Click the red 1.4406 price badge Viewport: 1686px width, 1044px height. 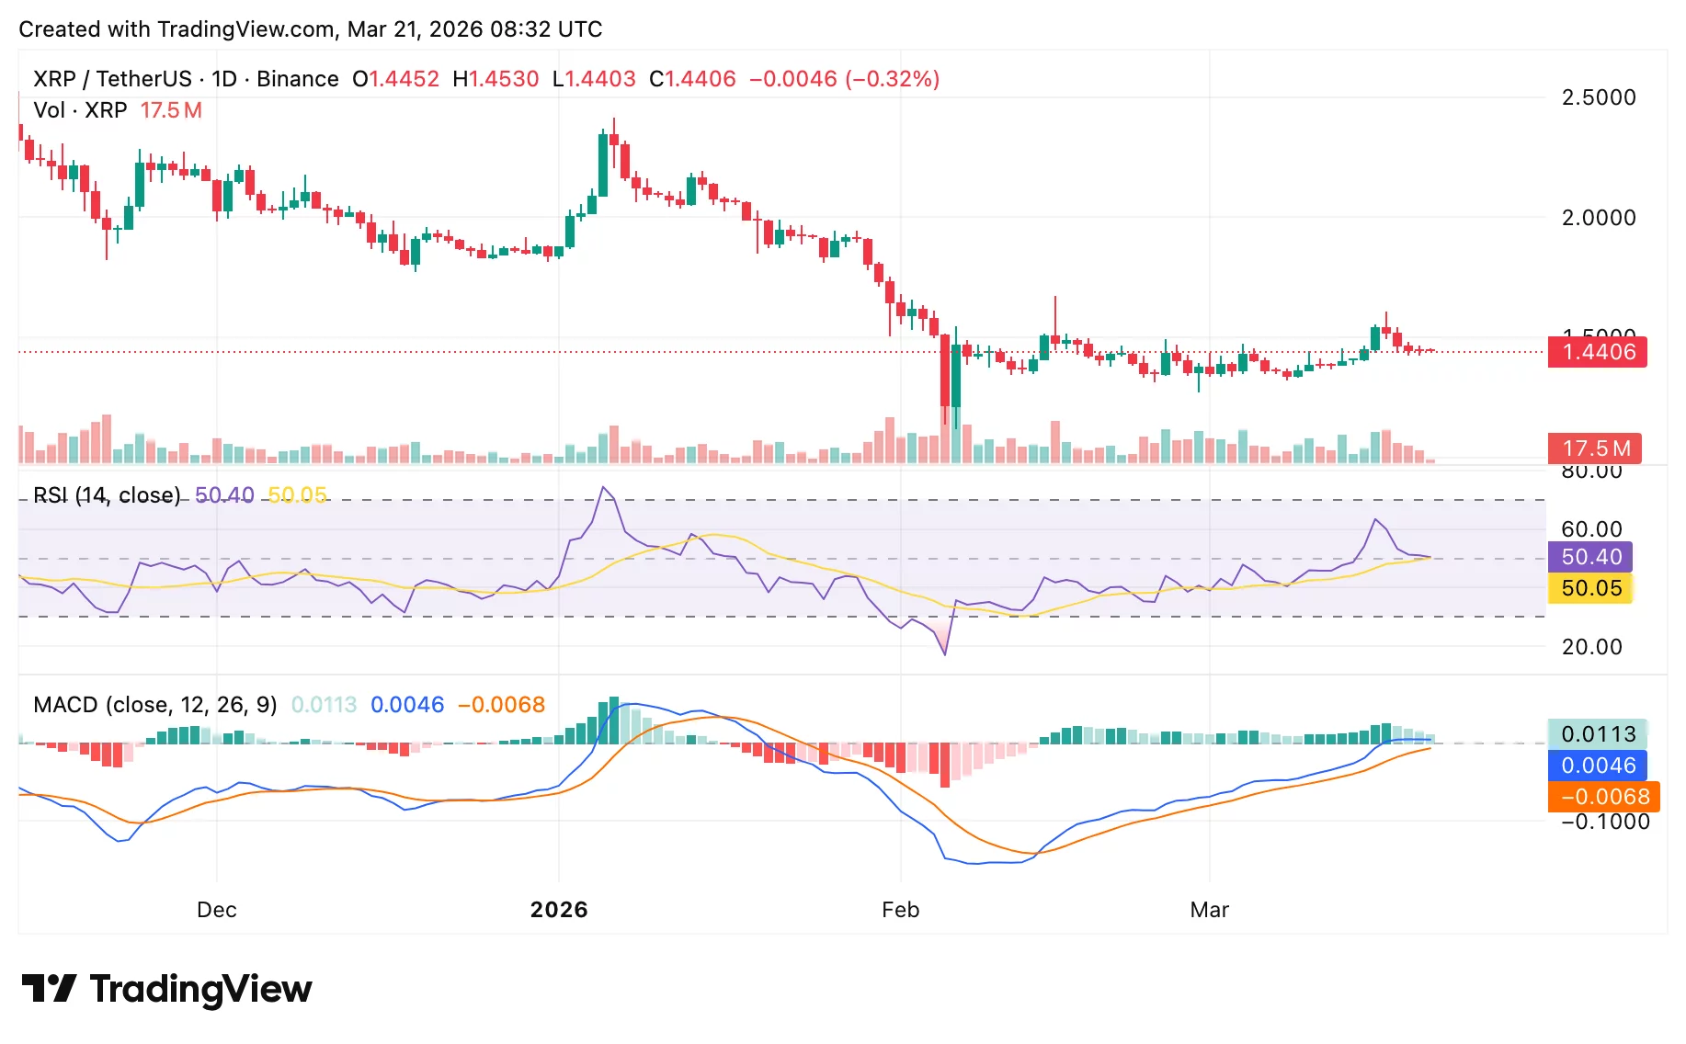pyautogui.click(x=1597, y=352)
